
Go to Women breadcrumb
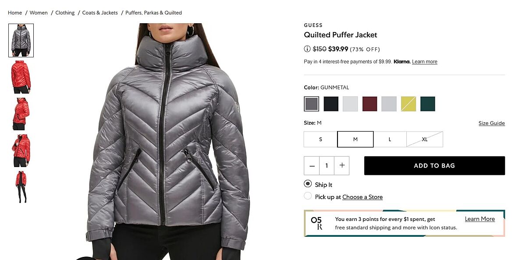click(x=39, y=13)
